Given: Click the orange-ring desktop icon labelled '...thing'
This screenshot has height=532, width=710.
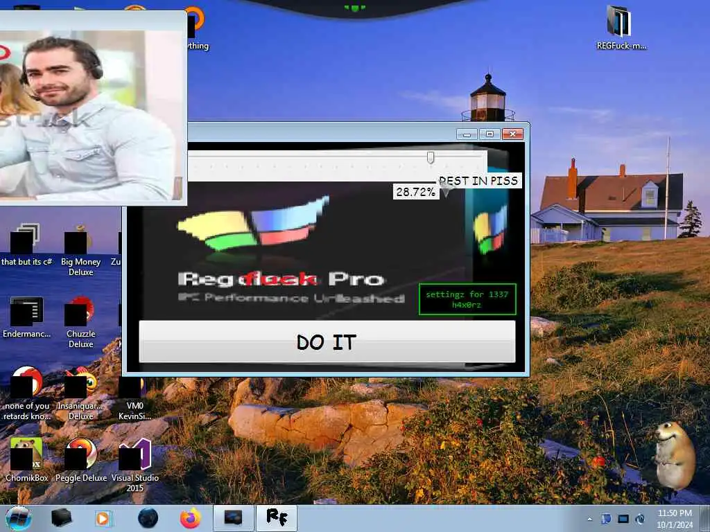Looking at the screenshot, I should (196, 27).
